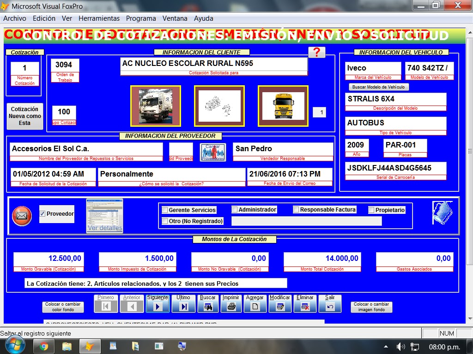This screenshot has height=354, width=473.
Task: Delete the record with Eliminar button
Action: coord(305,303)
